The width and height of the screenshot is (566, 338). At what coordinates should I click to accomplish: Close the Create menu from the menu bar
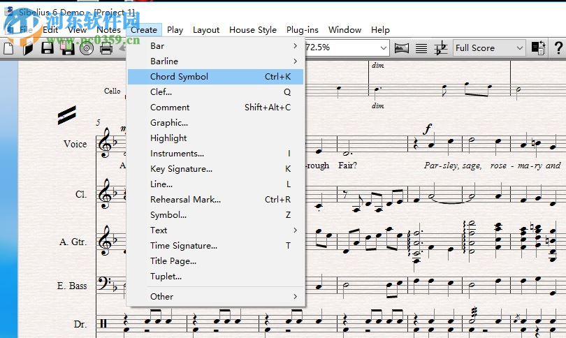click(x=144, y=29)
